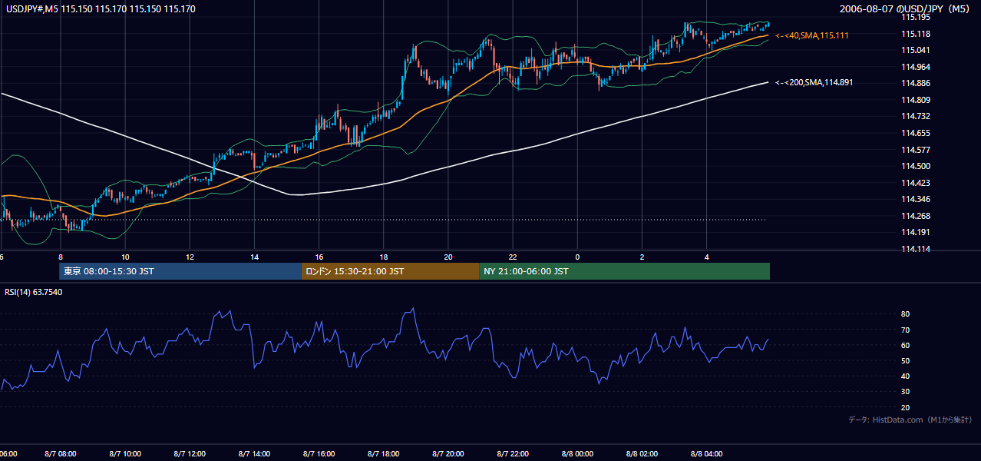Click RSI axis level 20
The image size is (981, 461).
pos(906,407)
